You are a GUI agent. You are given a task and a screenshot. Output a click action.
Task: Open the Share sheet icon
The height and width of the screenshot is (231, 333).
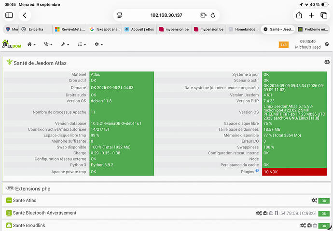click(x=299, y=15)
